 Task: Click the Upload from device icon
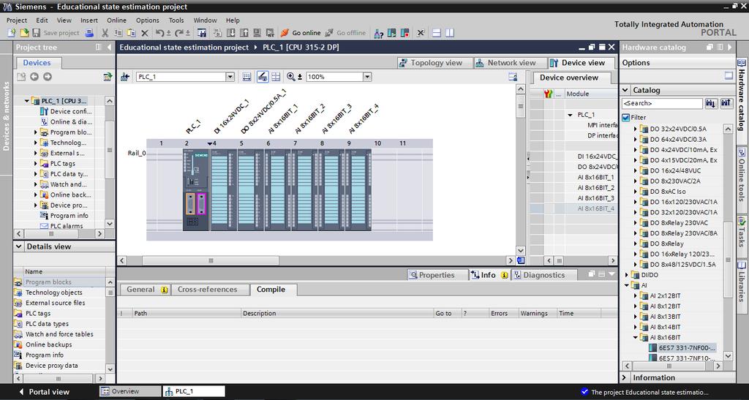coord(244,33)
